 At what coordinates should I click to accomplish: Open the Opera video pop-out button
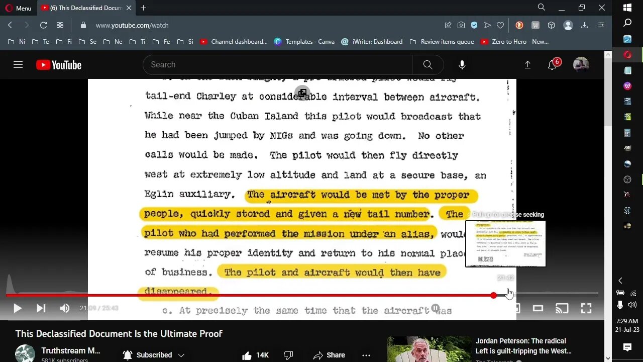tap(302, 93)
